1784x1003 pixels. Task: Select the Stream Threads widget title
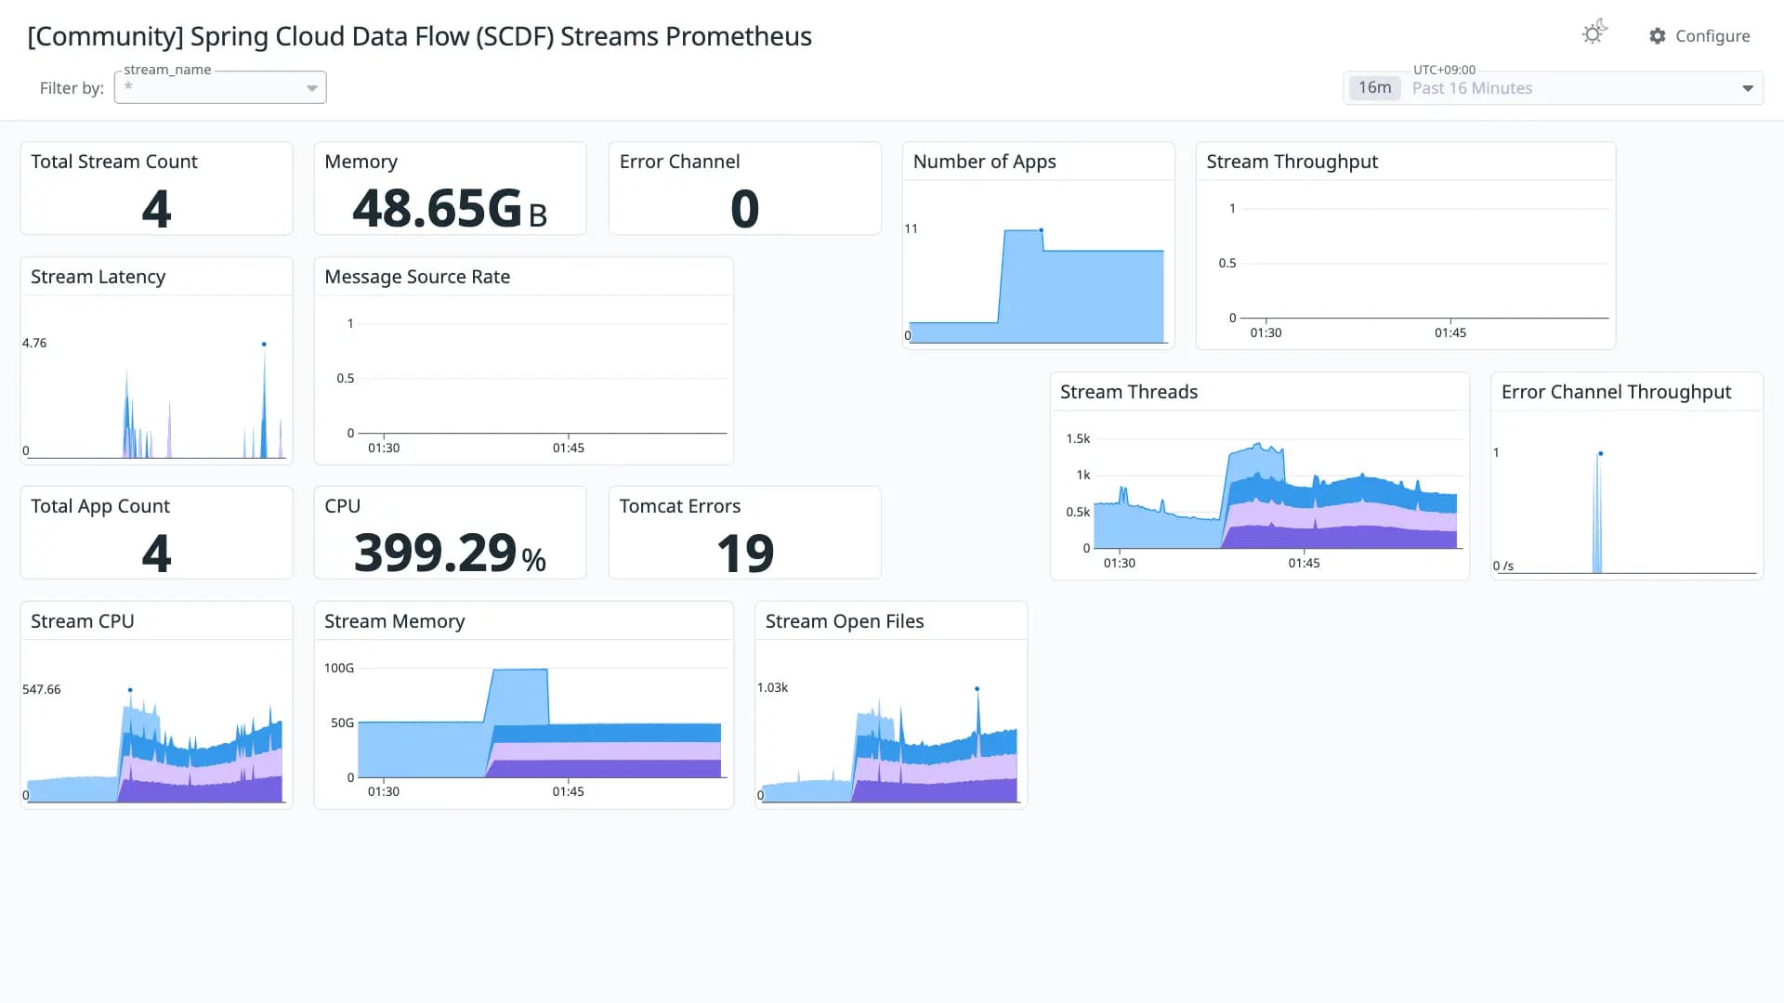click(x=1129, y=392)
